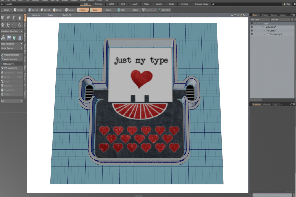This screenshot has height=197, width=296.
Task: Hide the Directional Light item
Action: click(252, 34)
